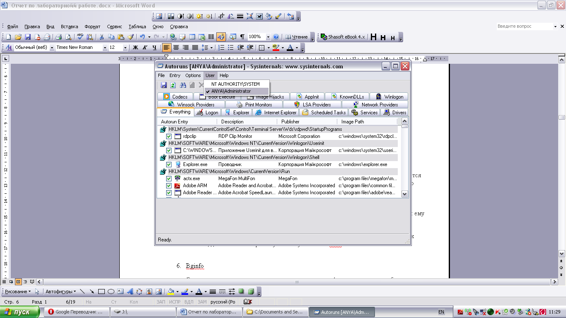Image resolution: width=566 pixels, height=318 pixels.
Task: Click the Insert WordArt icon in Drawing toolbar
Action: coord(130,291)
